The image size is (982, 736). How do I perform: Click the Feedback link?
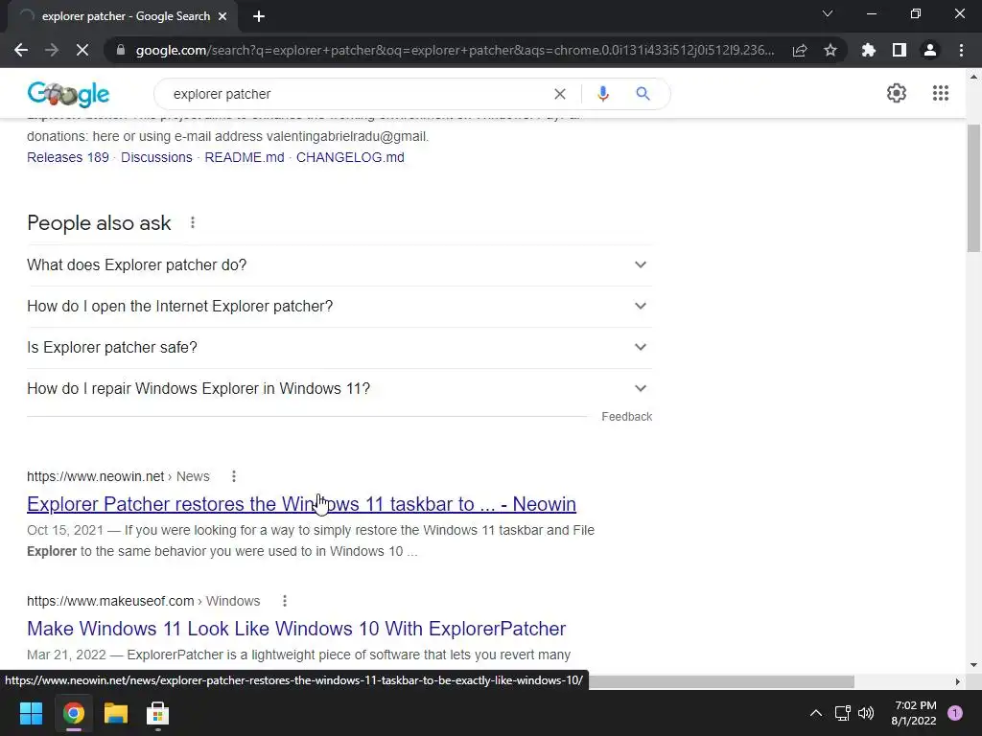pyautogui.click(x=626, y=417)
